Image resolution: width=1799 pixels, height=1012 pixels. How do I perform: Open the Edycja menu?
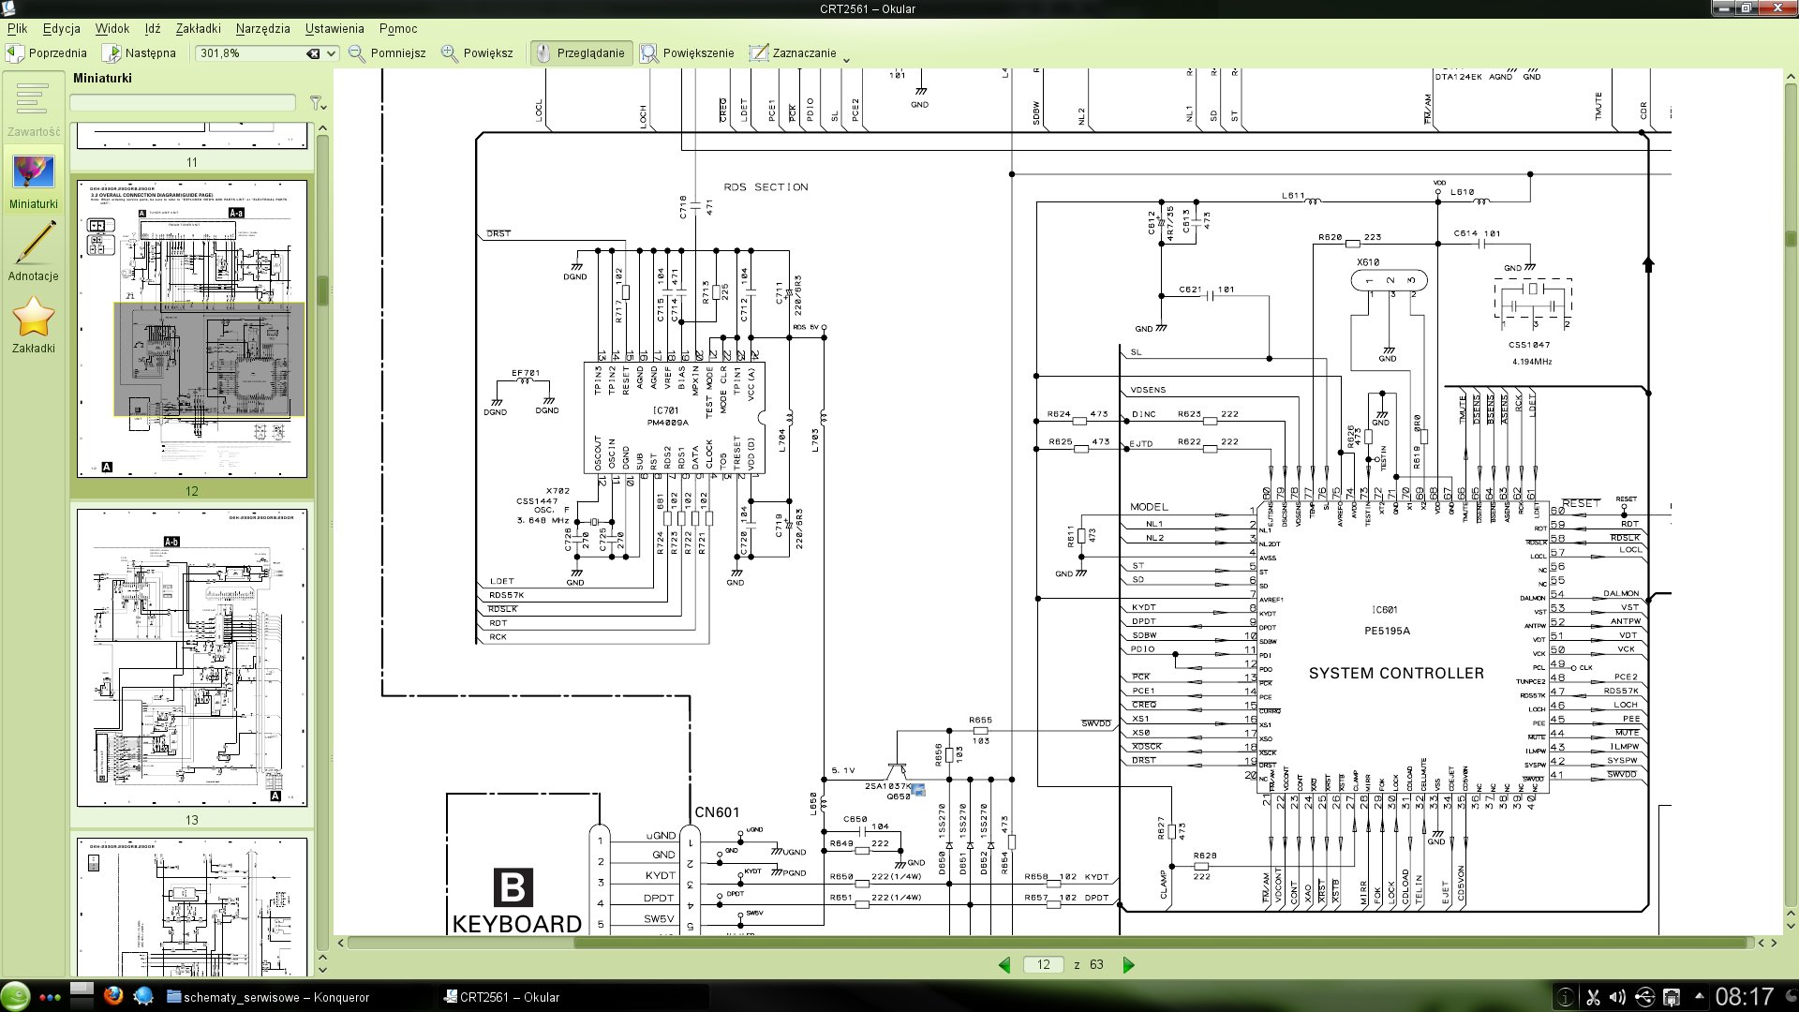pos(61,28)
